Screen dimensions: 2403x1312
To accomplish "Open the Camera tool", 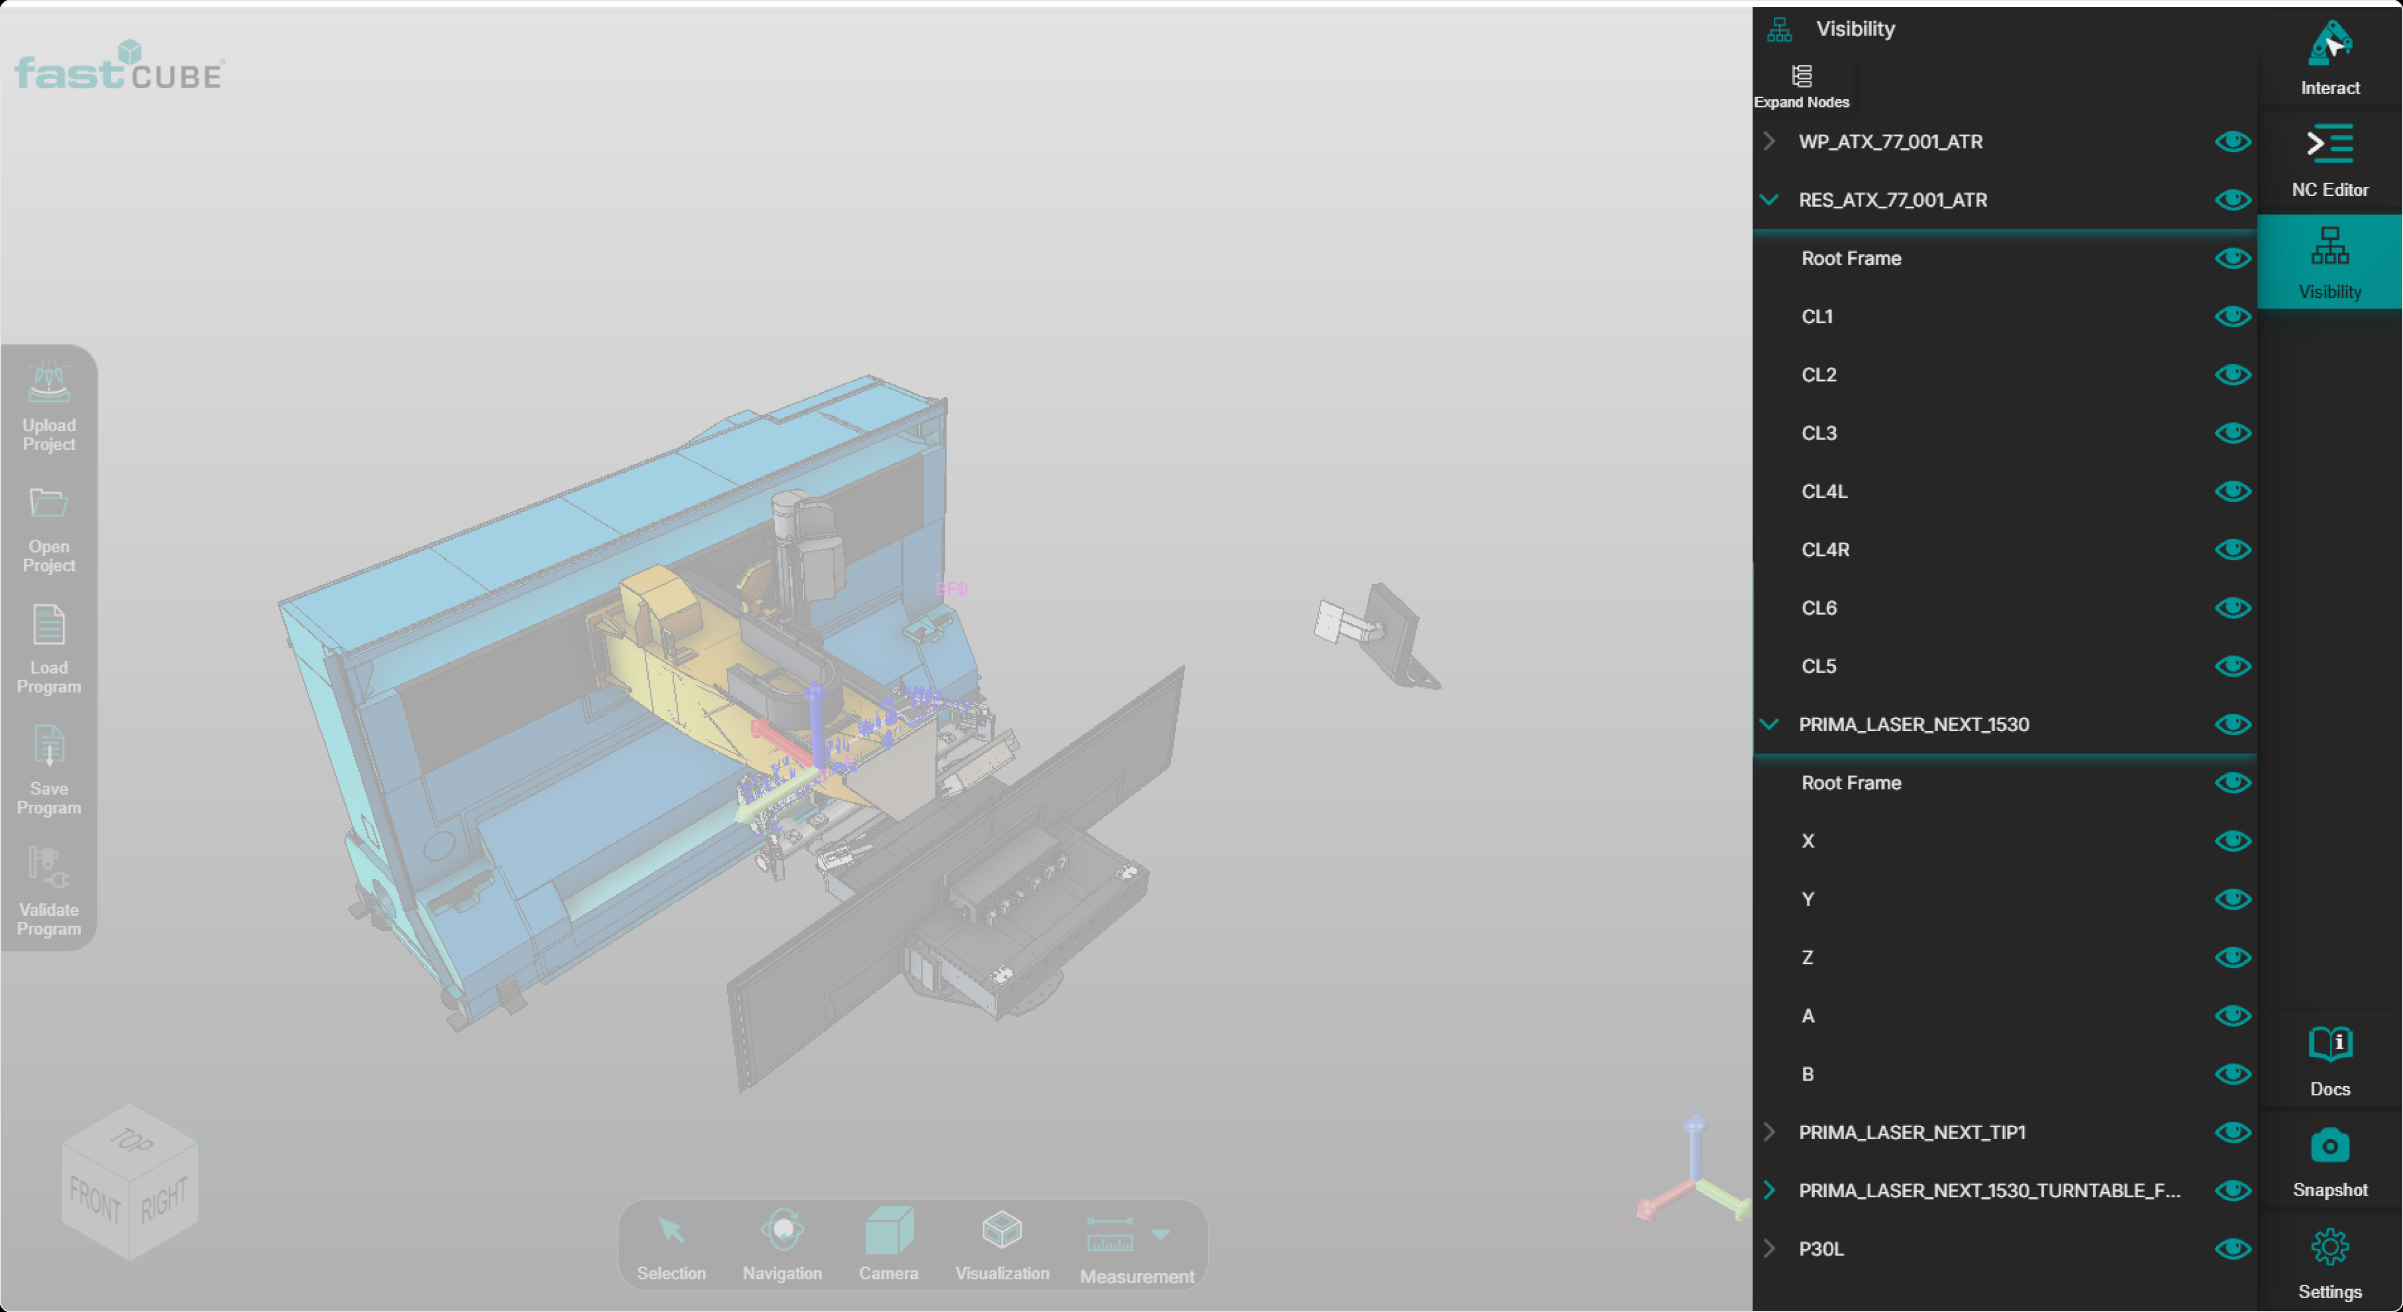I will pyautogui.click(x=888, y=1246).
